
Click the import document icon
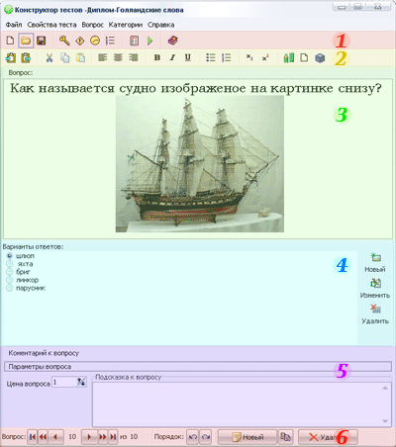[x=11, y=58]
